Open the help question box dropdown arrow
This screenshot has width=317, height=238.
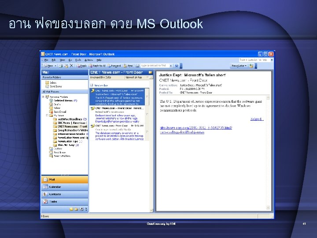tap(272, 60)
